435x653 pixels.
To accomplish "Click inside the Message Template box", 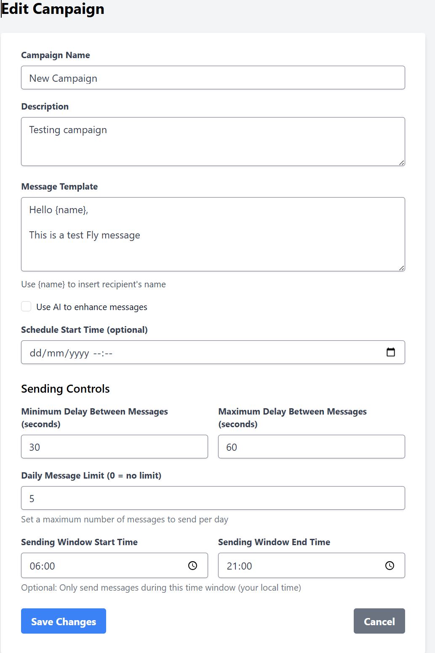I will click(213, 234).
